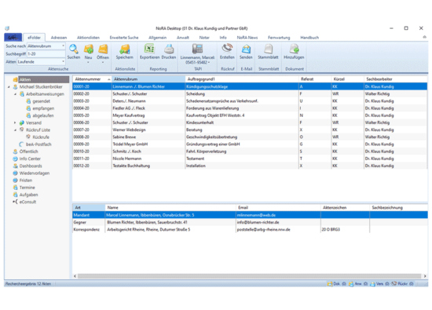The image size is (432, 310).
Task: Click the Suchen magnifier icon
Action: pos(73,49)
